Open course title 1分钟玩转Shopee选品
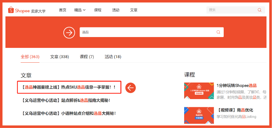The image size is (272, 128). tap(236, 86)
